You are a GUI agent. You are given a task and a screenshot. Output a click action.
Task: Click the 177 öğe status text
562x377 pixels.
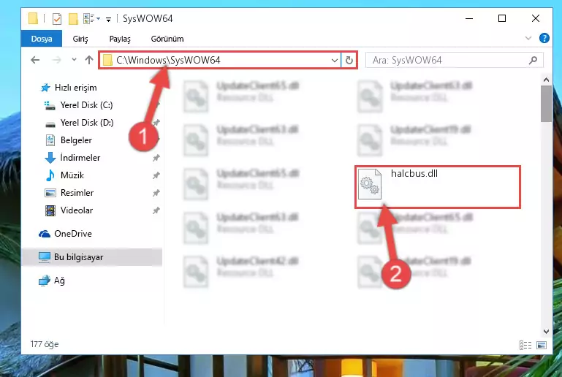click(x=45, y=344)
